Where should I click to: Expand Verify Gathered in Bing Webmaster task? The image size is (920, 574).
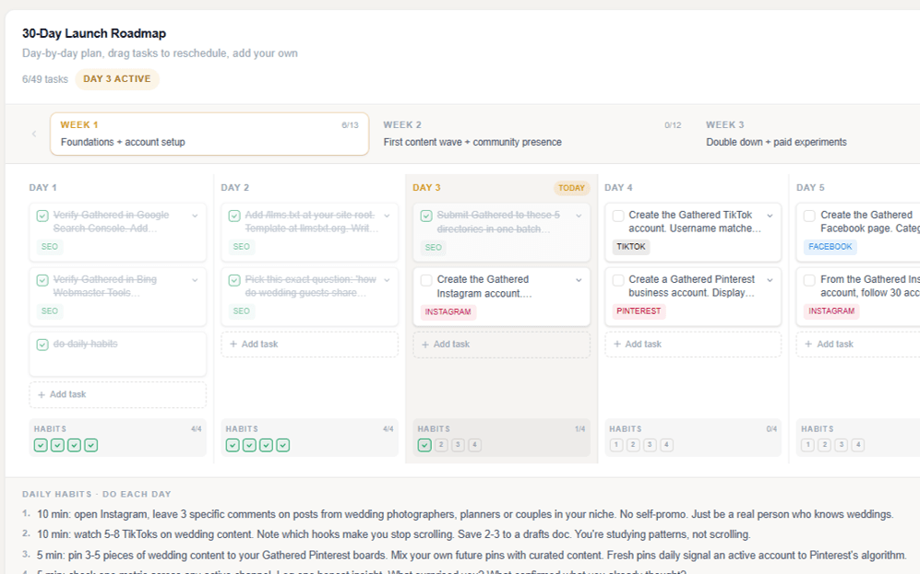click(x=195, y=280)
